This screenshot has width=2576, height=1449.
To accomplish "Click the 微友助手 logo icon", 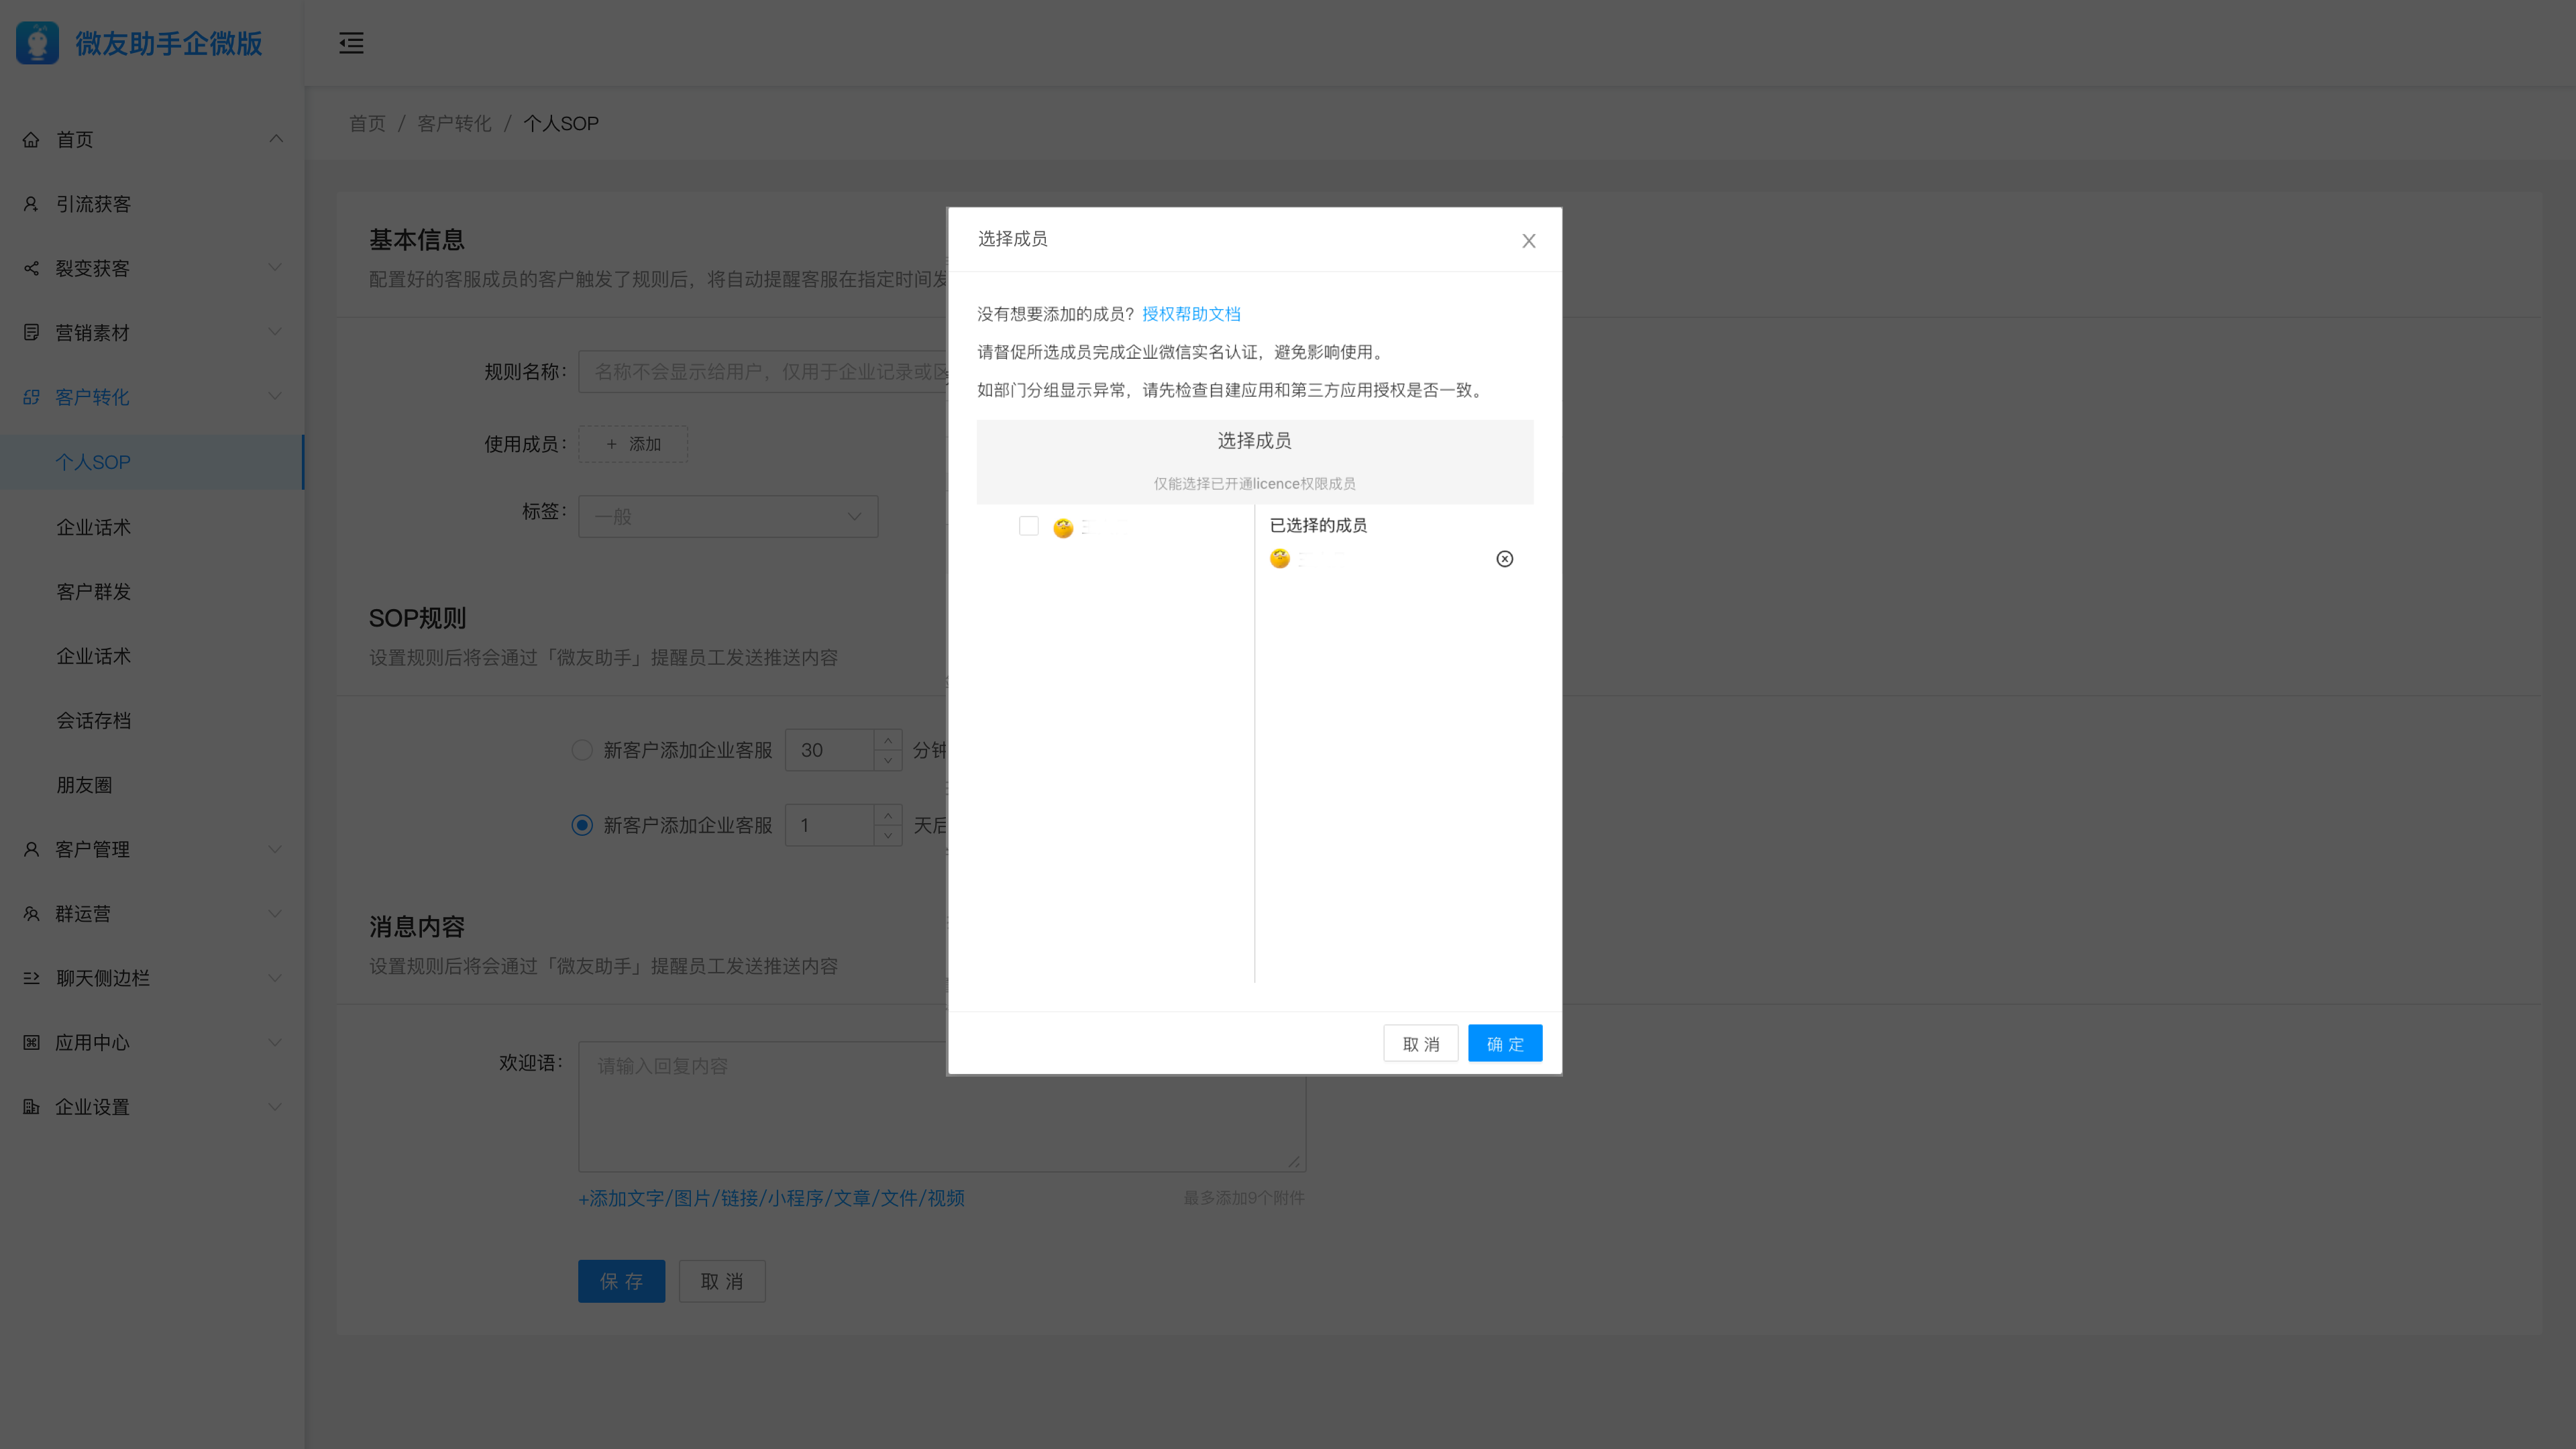I will tap(37, 43).
